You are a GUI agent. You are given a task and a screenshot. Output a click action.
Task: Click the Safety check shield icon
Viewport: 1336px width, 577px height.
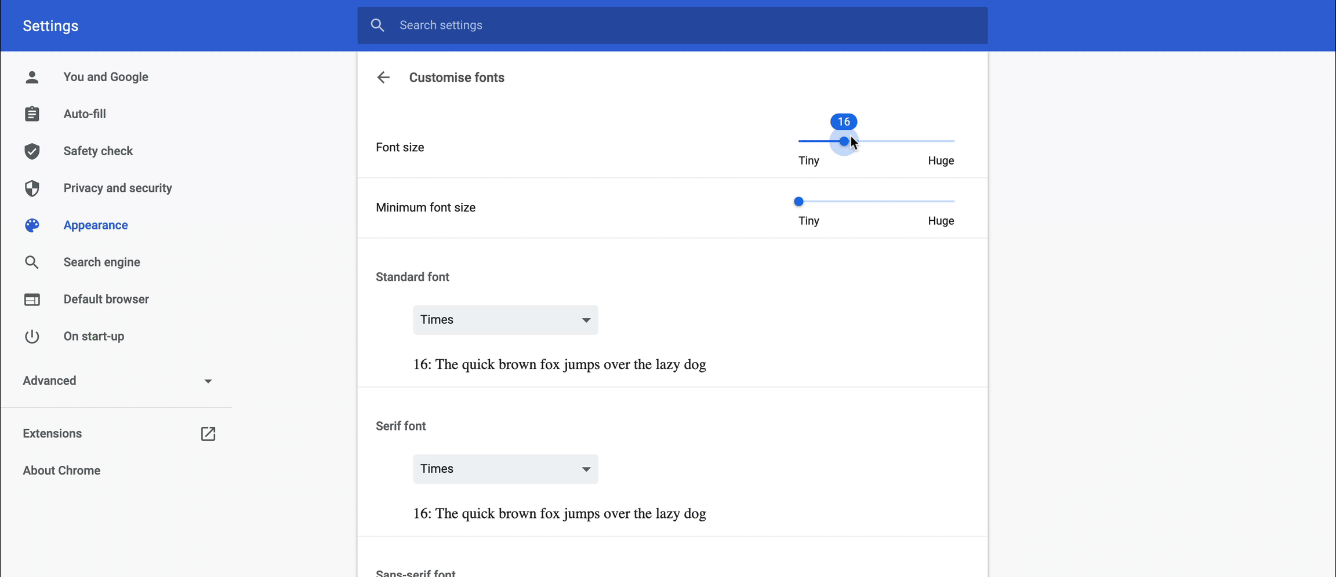click(x=32, y=151)
